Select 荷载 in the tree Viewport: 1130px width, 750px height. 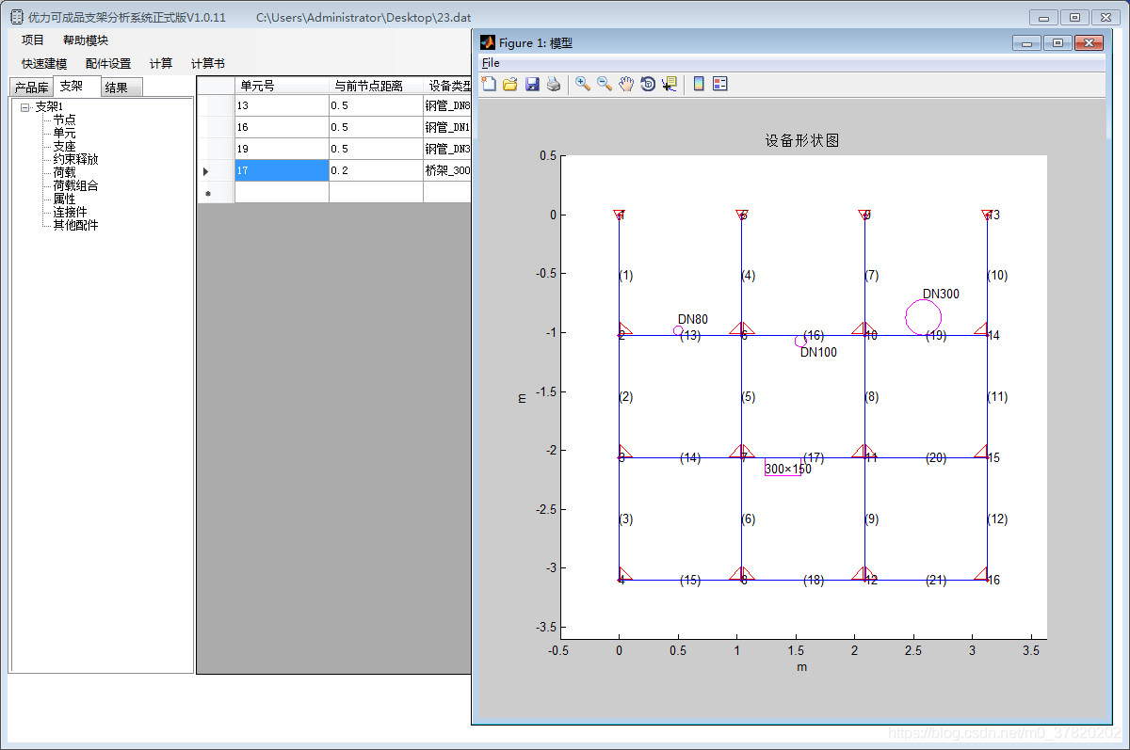(x=65, y=173)
